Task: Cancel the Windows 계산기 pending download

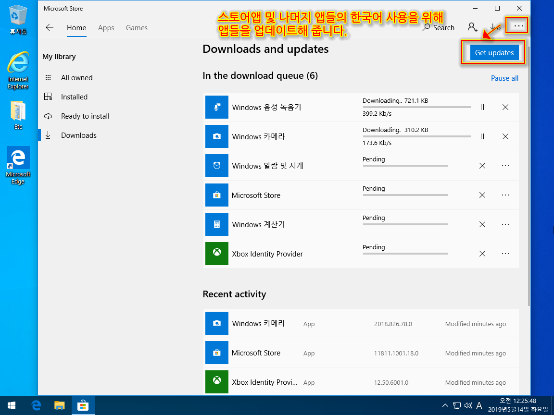Action: (482, 224)
